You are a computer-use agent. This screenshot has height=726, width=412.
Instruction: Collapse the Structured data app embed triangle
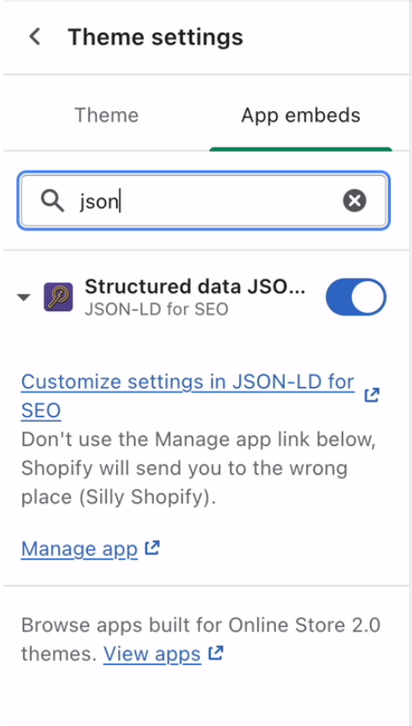[x=24, y=297]
